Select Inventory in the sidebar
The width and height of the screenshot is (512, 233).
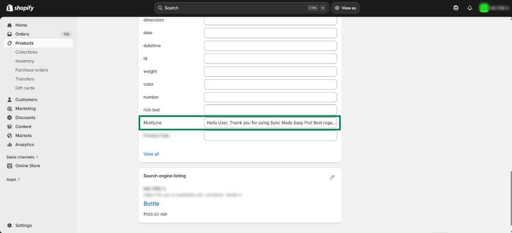click(x=24, y=61)
